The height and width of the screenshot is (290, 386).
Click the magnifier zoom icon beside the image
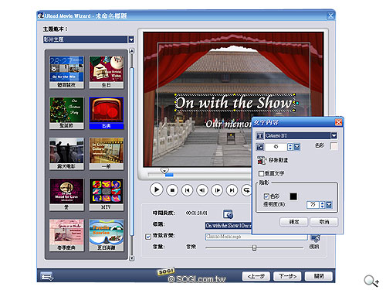pos(371,281)
